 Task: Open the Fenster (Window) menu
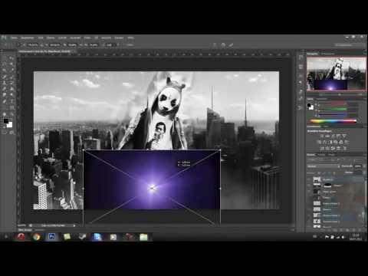click(119, 38)
